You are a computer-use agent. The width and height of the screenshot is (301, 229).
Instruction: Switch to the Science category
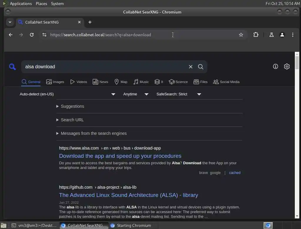(x=178, y=82)
